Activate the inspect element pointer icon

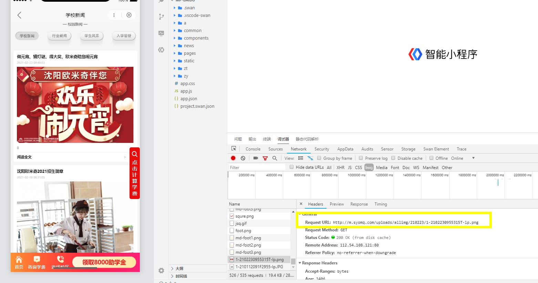234,148
